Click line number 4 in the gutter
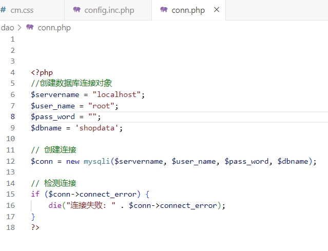 point(12,72)
